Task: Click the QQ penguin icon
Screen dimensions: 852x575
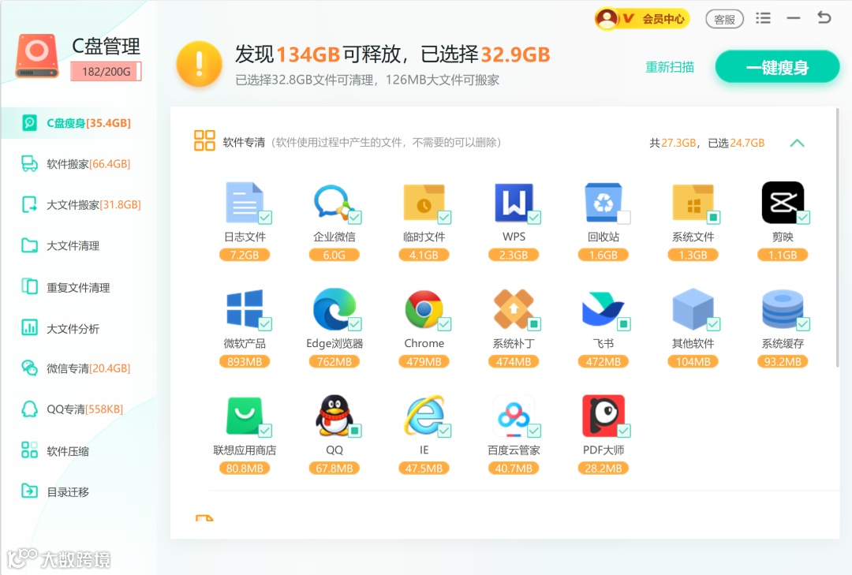Action: pyautogui.click(x=334, y=416)
